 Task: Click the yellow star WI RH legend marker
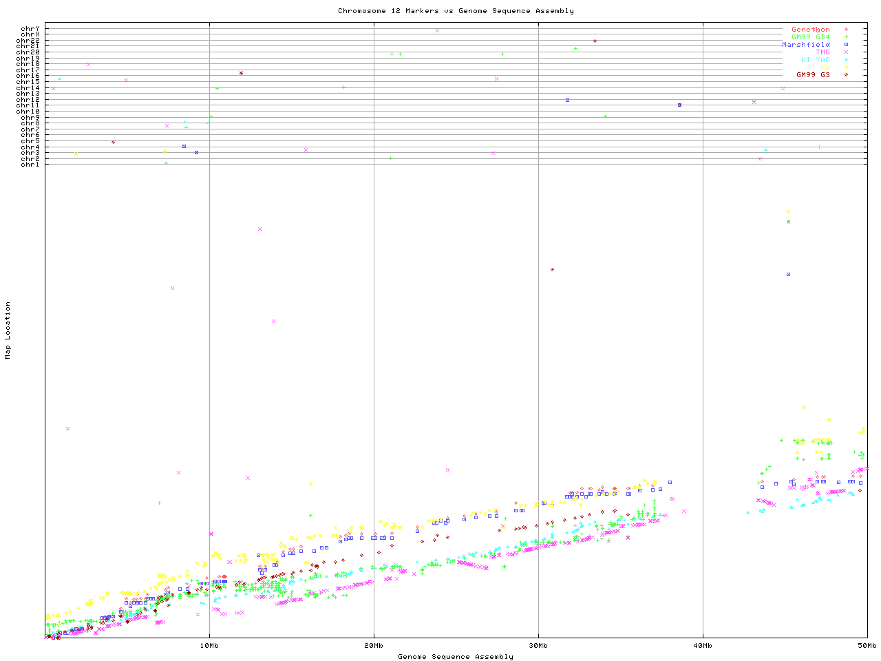pos(846,67)
